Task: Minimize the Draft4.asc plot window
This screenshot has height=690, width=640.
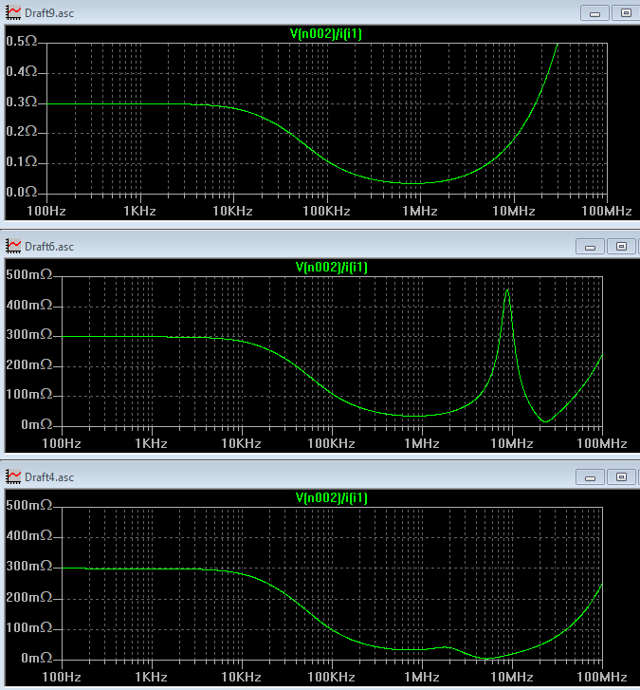Action: coord(590,477)
